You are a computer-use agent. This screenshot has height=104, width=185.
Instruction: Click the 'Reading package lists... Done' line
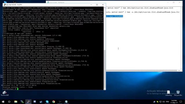tap(18, 87)
